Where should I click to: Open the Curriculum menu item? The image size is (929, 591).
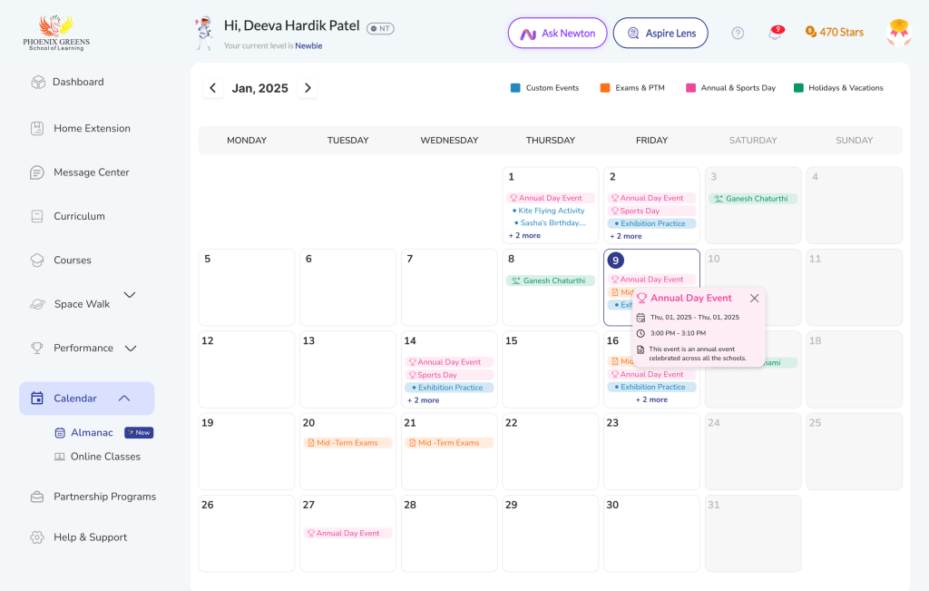pos(79,216)
